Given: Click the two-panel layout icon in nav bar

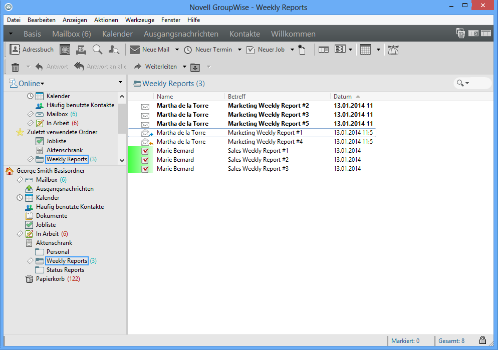Looking at the screenshot, I should point(473,33).
